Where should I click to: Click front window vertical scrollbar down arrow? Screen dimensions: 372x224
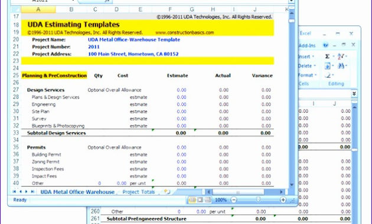tap(292, 185)
